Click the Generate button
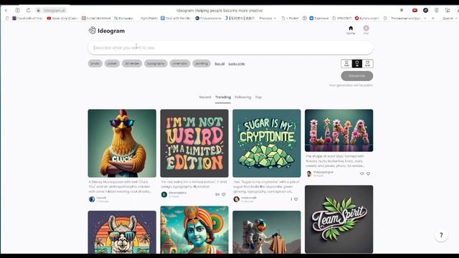 (357, 76)
